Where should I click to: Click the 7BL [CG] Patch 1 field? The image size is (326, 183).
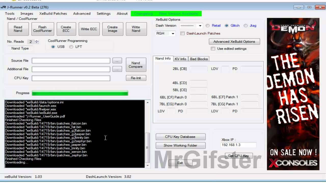pyautogui.click(x=250, y=104)
